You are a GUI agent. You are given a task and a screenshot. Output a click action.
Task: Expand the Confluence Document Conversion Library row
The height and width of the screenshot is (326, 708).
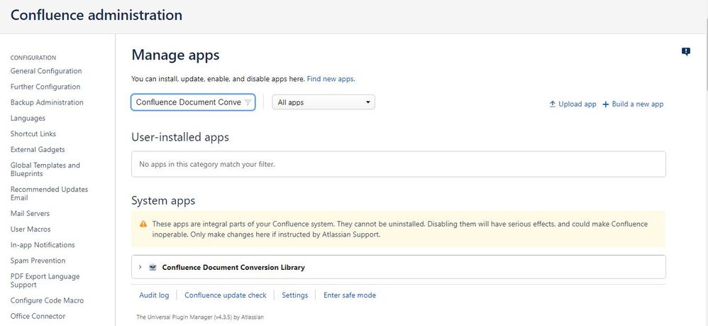point(140,267)
